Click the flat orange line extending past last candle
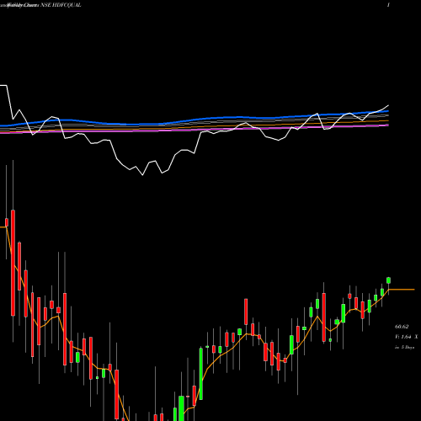The height and width of the screenshot is (421, 421). point(402,289)
